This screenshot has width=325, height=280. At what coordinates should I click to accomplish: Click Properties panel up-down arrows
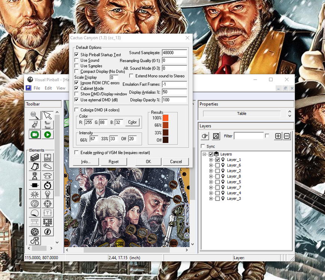[x=290, y=113]
